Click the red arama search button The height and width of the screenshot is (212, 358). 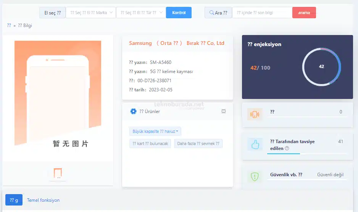(x=304, y=13)
